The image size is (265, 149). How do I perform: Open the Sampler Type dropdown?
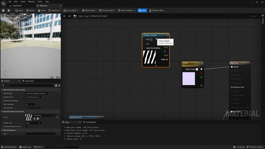[33, 123]
